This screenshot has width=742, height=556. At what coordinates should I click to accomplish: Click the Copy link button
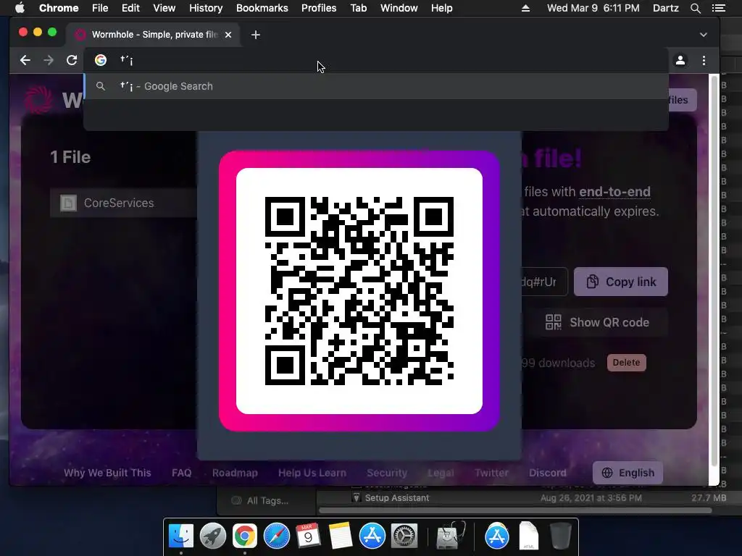(620, 282)
